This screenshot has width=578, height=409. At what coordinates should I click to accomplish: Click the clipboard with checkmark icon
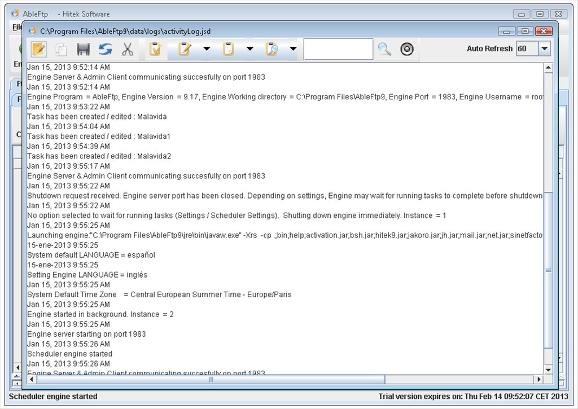tap(155, 49)
